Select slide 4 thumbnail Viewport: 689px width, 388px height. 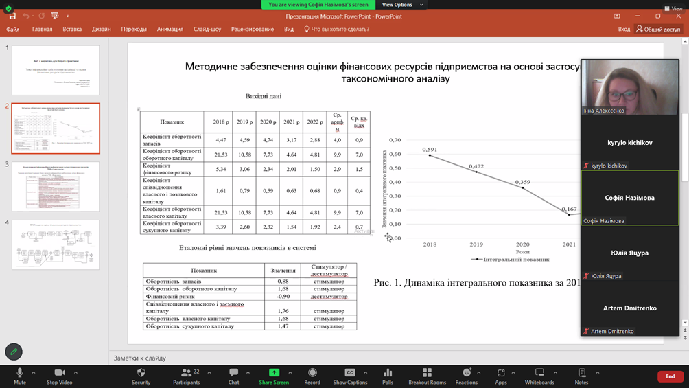click(x=56, y=244)
